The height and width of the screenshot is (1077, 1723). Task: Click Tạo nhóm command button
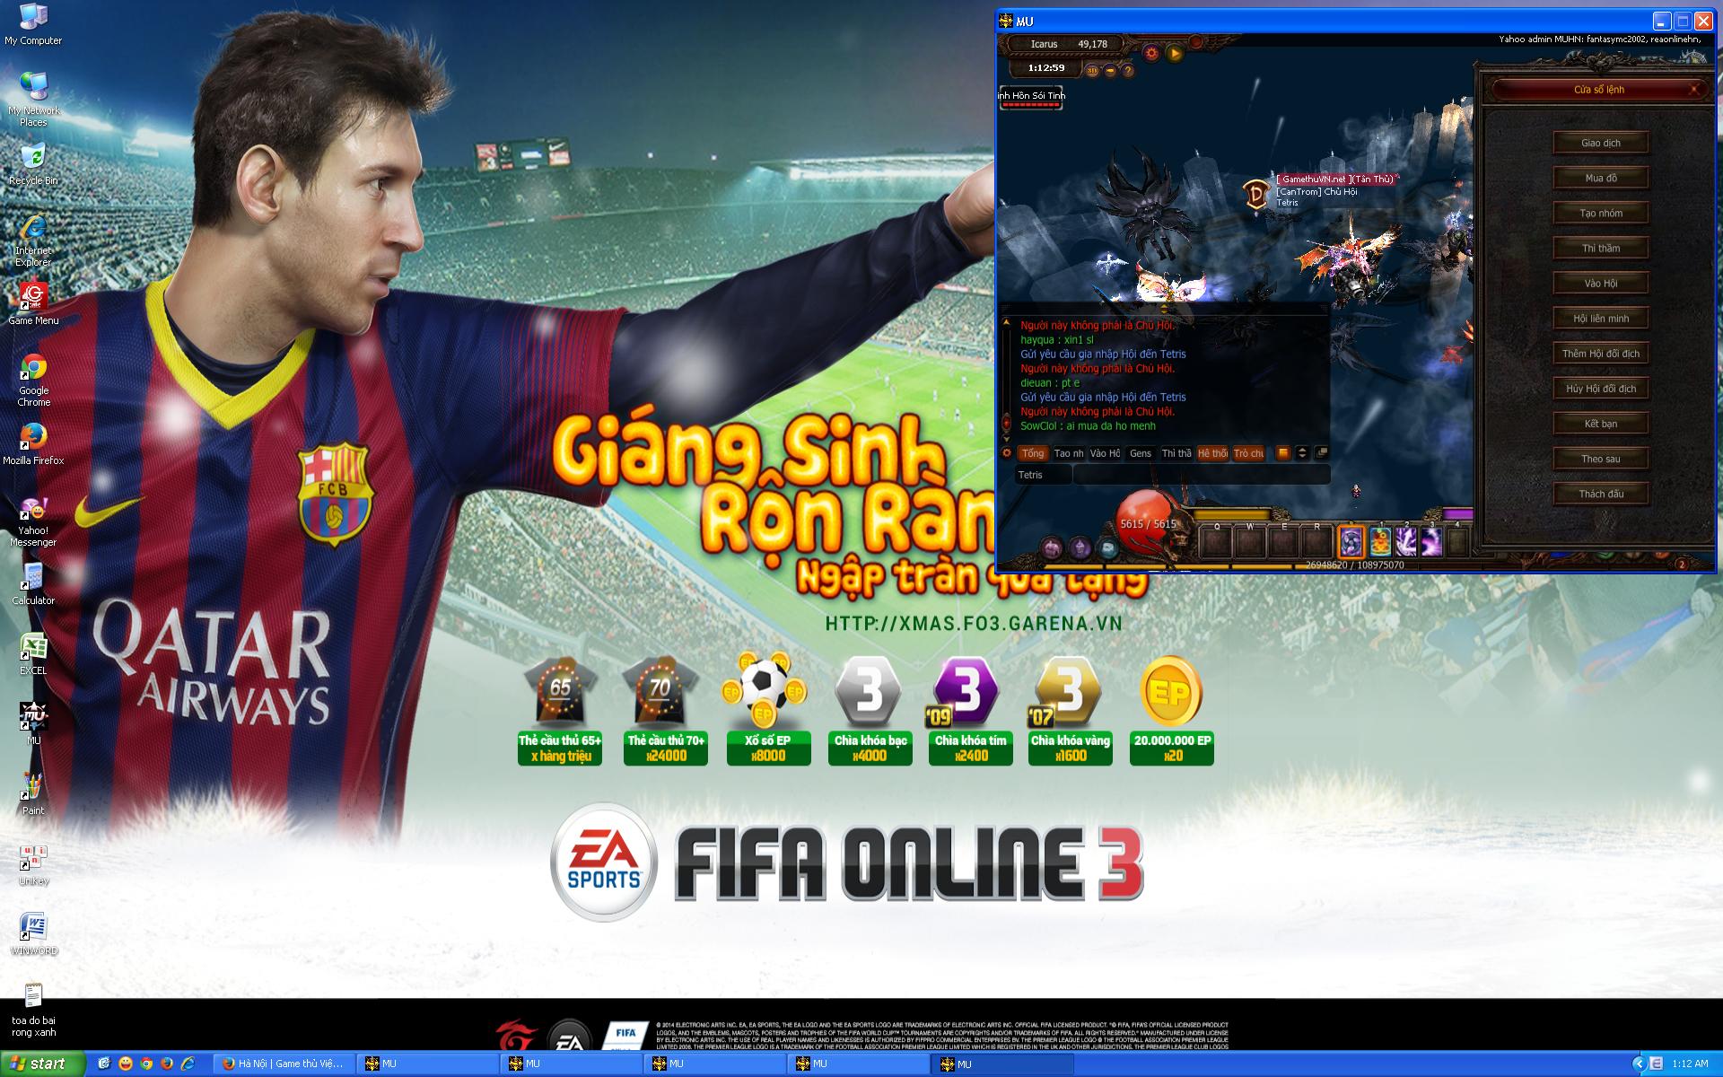(x=1601, y=213)
